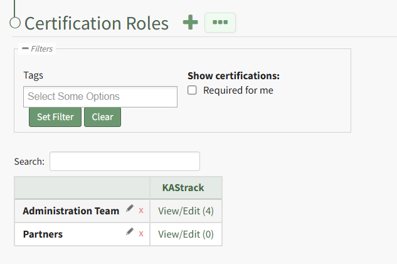Image resolution: width=397 pixels, height=264 pixels.
Task: Select the Partners row name
Action: pyautogui.click(x=43, y=234)
